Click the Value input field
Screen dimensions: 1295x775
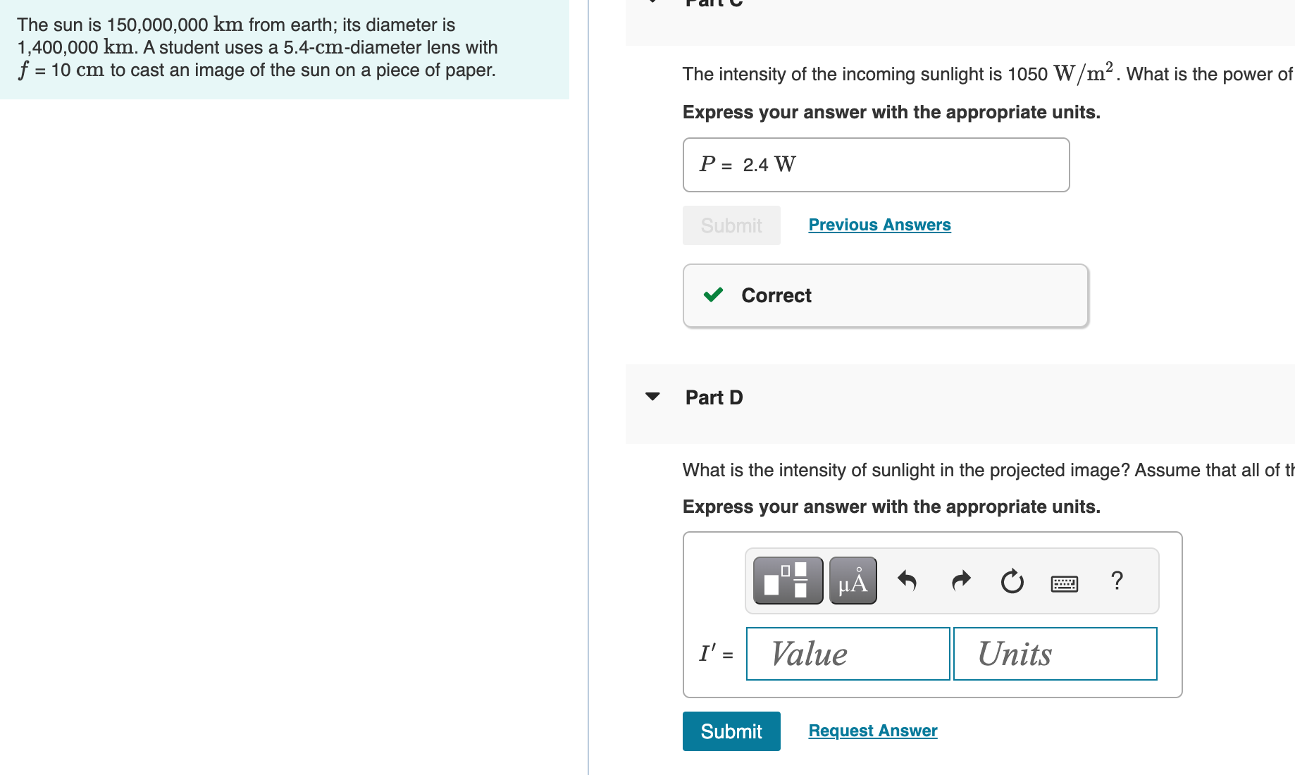point(847,653)
